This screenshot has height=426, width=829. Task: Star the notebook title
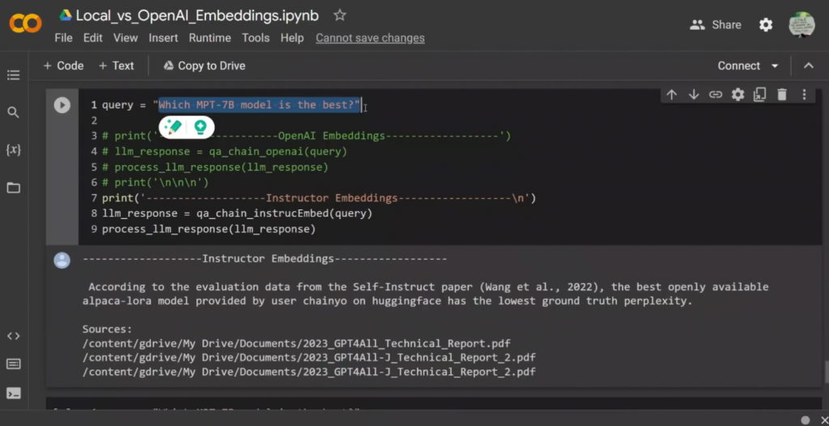click(340, 15)
